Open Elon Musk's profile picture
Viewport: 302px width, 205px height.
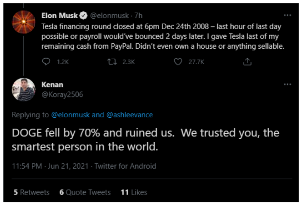click(x=24, y=22)
